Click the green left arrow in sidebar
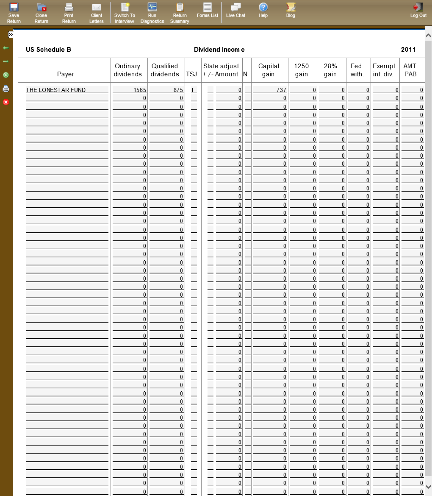This screenshot has height=496, width=432. [6, 48]
